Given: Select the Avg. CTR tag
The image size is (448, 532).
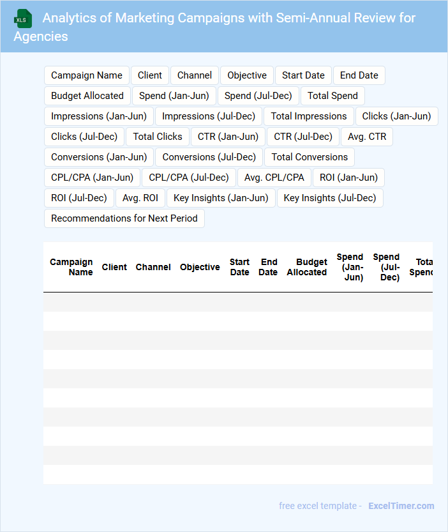Looking at the screenshot, I should click(367, 137).
